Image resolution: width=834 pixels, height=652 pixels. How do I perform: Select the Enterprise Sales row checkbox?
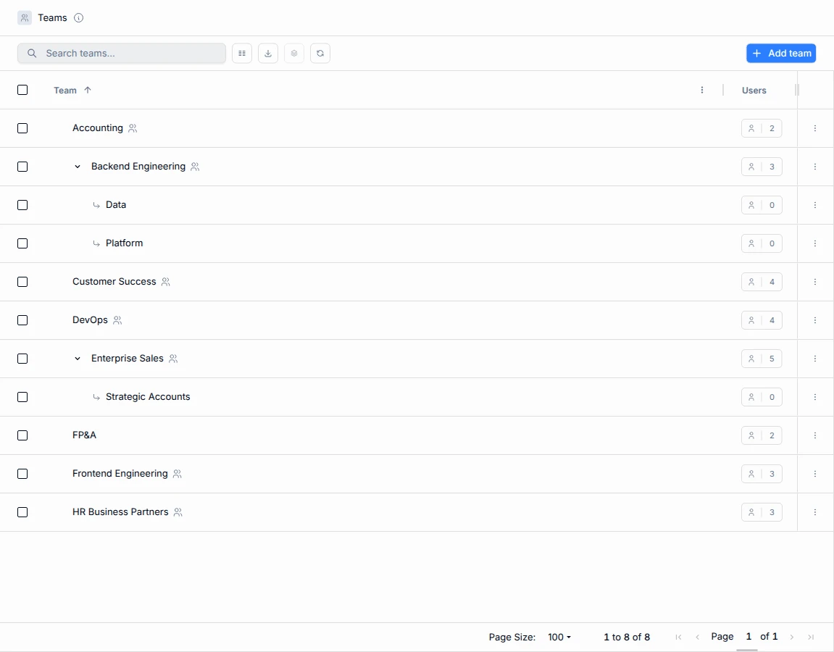click(x=22, y=359)
